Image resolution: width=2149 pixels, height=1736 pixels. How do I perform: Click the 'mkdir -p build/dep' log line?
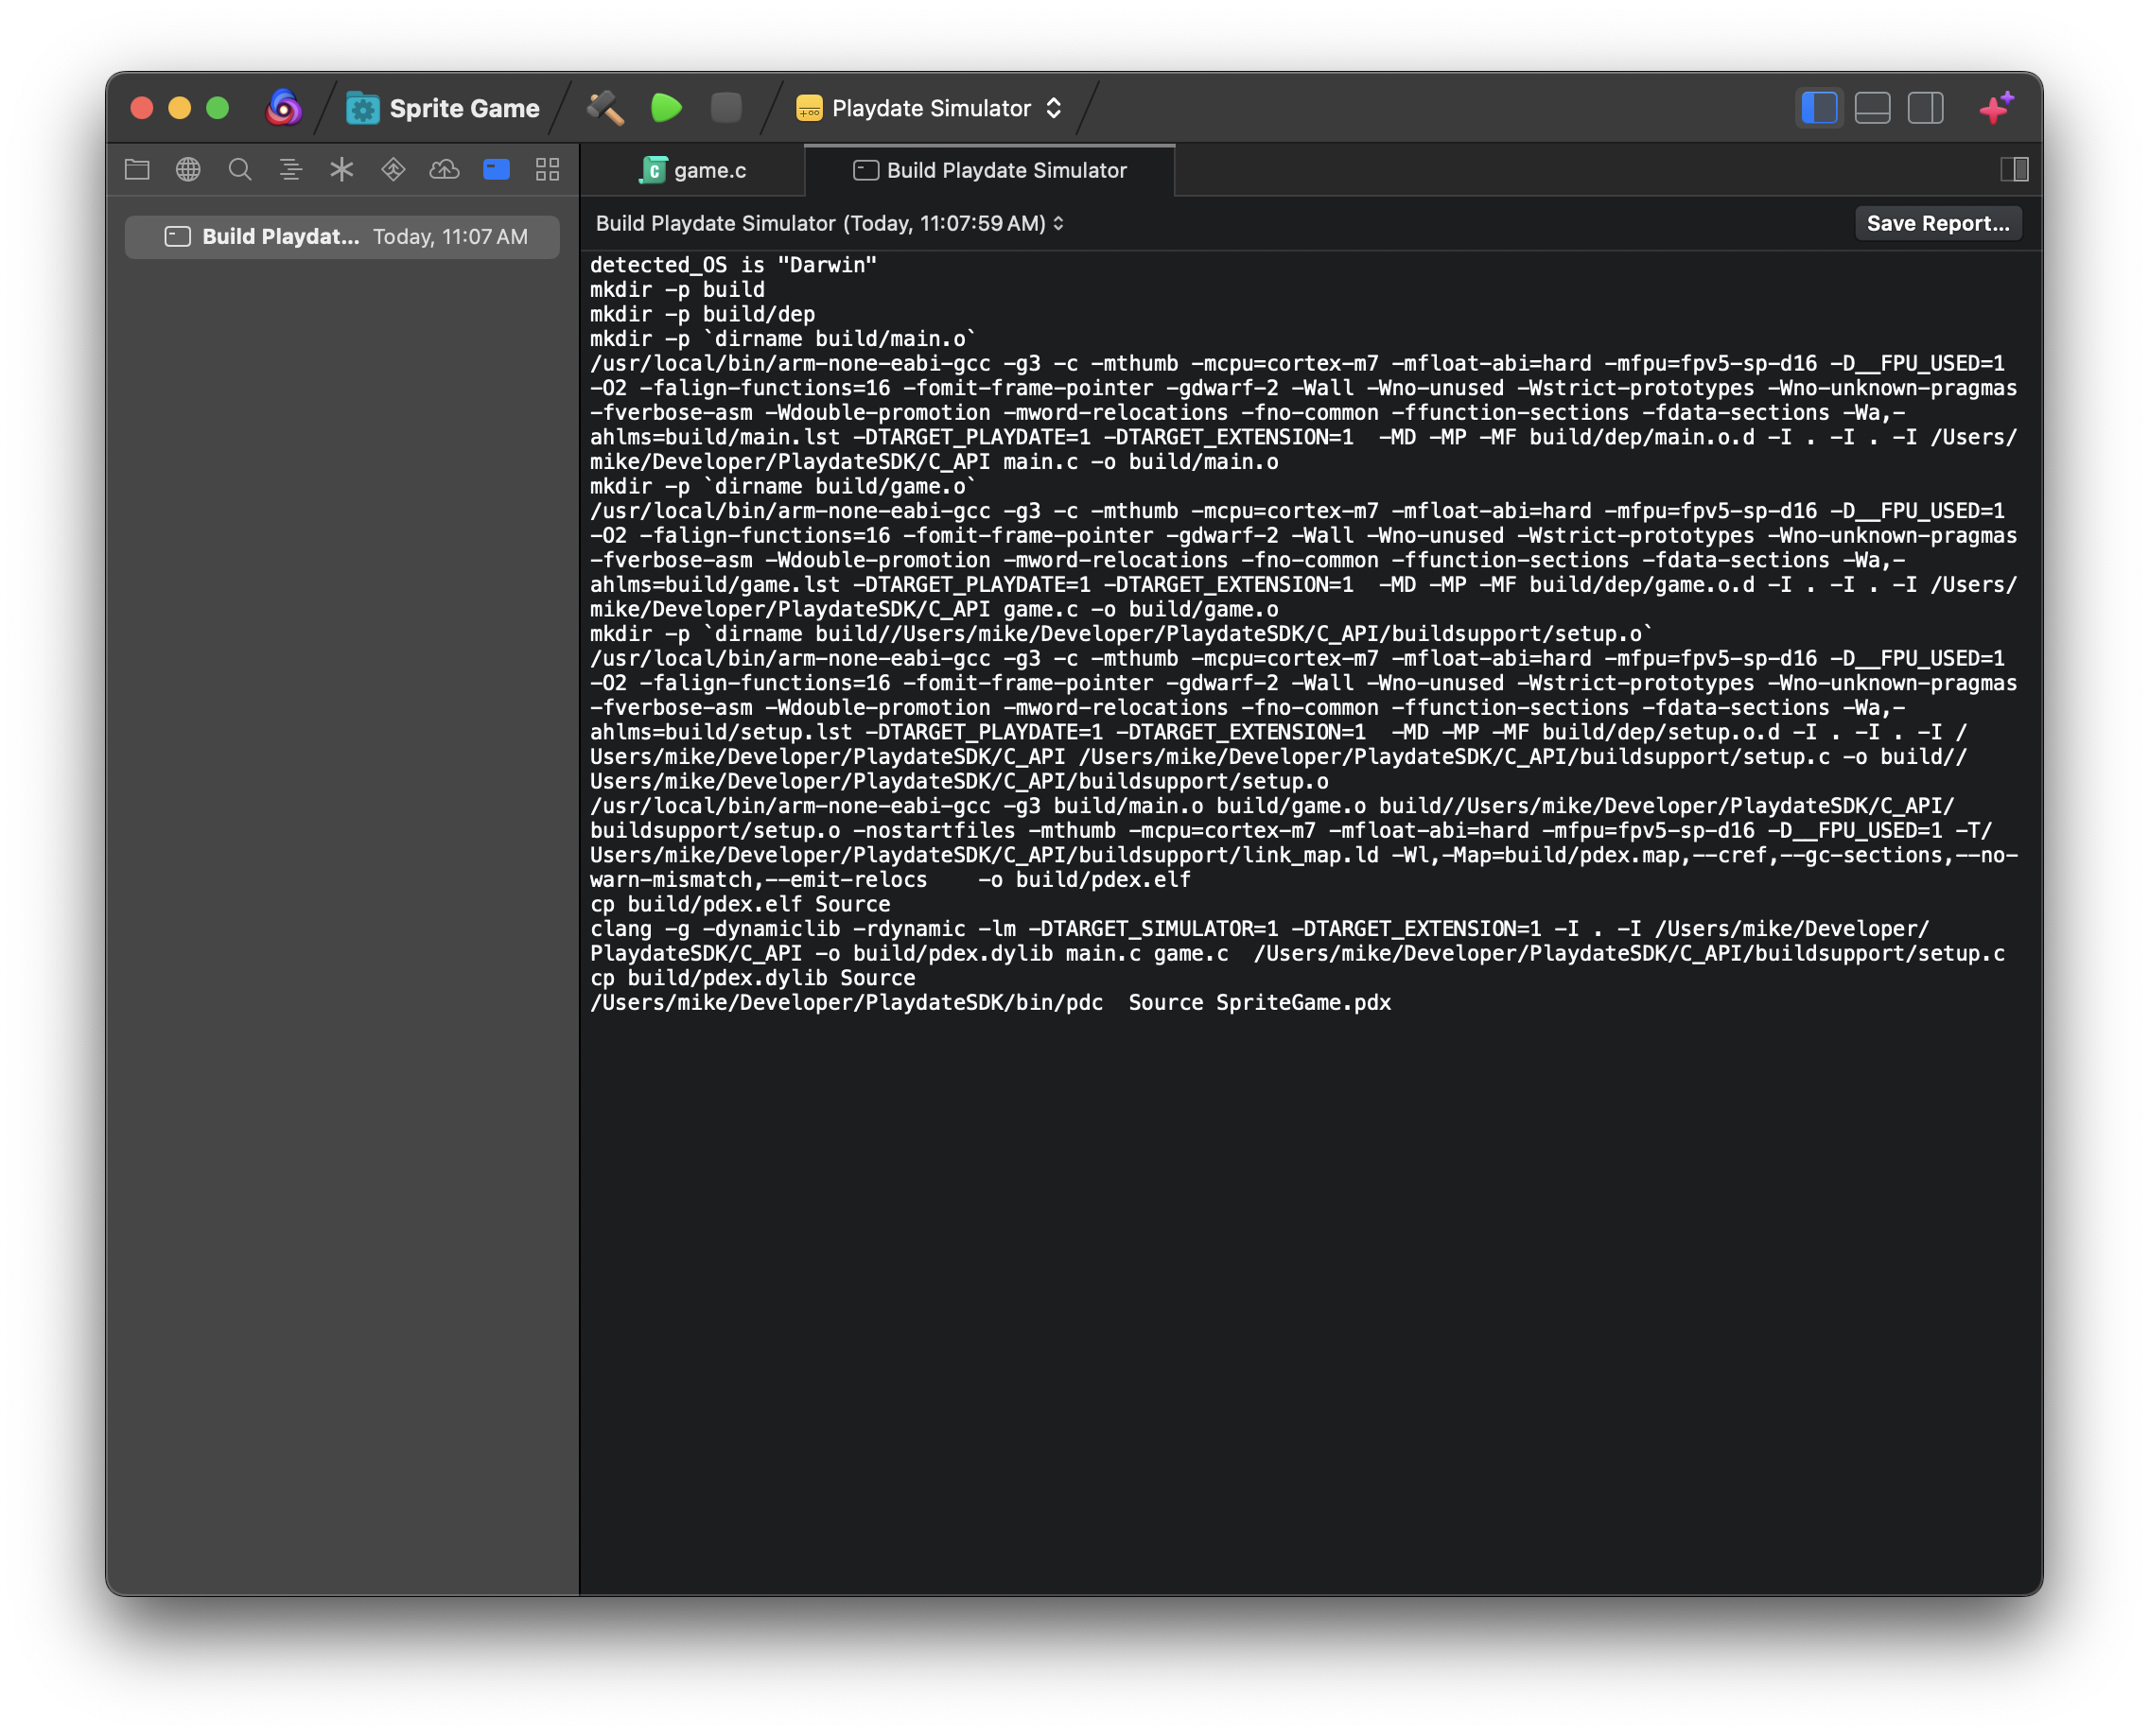pyautogui.click(x=703, y=314)
